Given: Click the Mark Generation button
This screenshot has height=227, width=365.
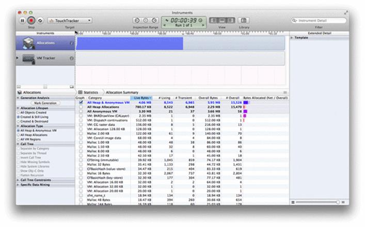Looking at the screenshot, I should [x=45, y=103].
